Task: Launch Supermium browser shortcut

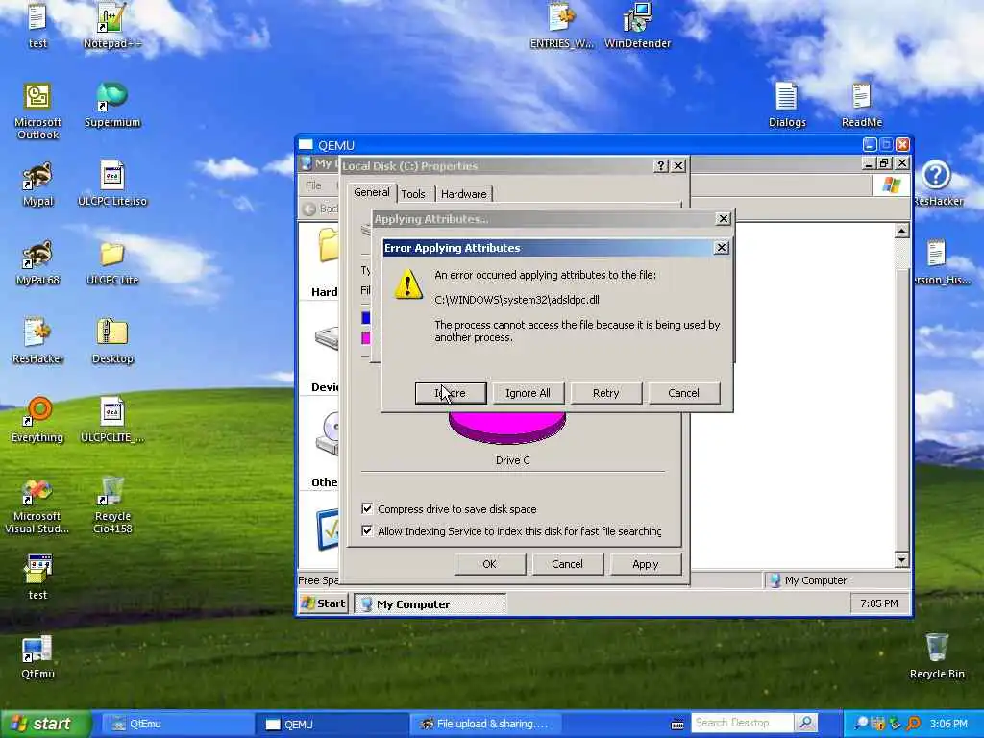Action: [x=112, y=104]
